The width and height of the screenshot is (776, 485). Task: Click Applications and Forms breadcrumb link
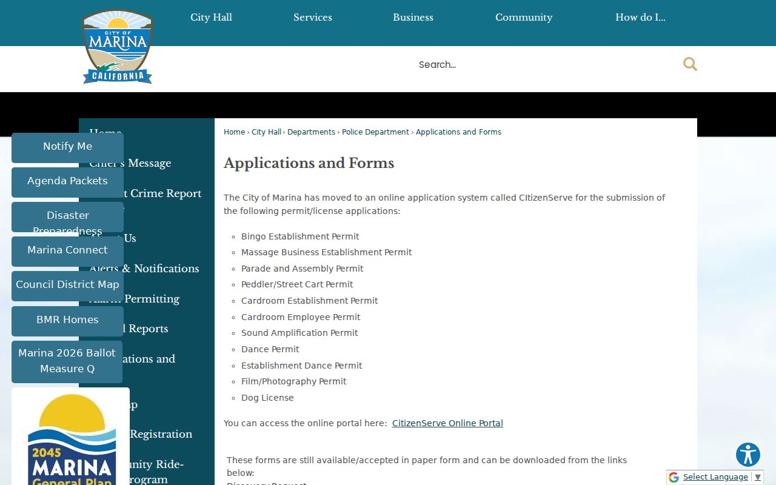click(458, 132)
